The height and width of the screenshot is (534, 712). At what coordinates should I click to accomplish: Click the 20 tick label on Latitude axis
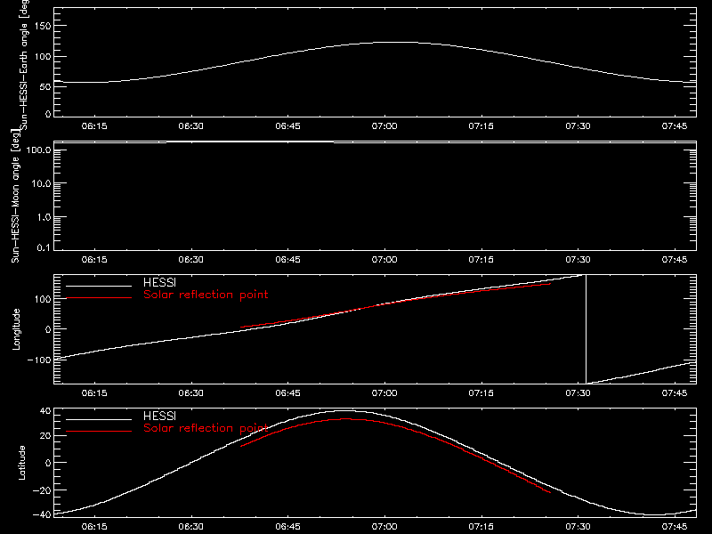45,436
